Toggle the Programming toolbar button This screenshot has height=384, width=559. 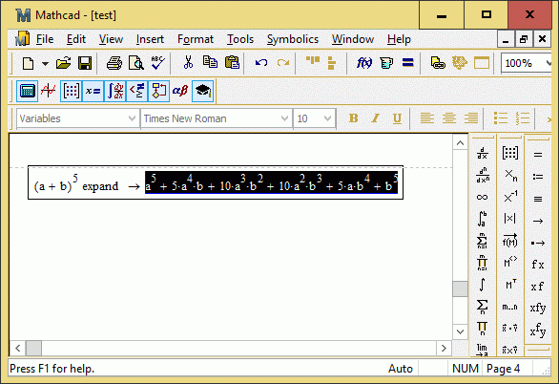coord(158,91)
